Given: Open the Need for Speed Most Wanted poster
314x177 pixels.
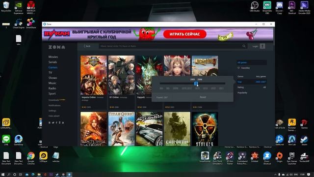Looking at the screenshot, I should tap(149, 129).
